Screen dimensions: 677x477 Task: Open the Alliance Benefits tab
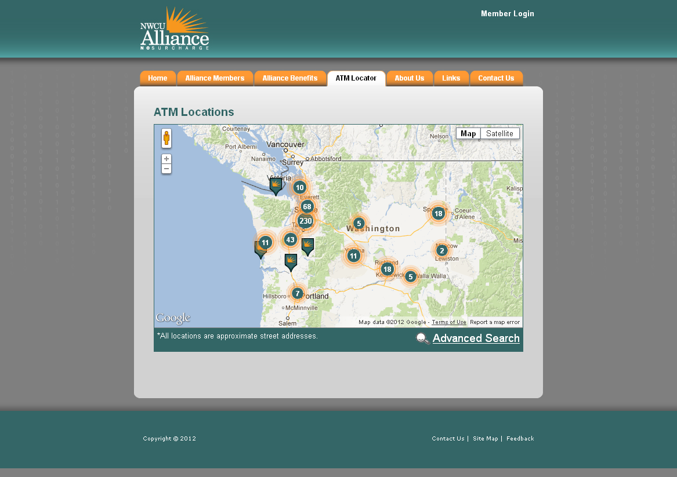289,78
